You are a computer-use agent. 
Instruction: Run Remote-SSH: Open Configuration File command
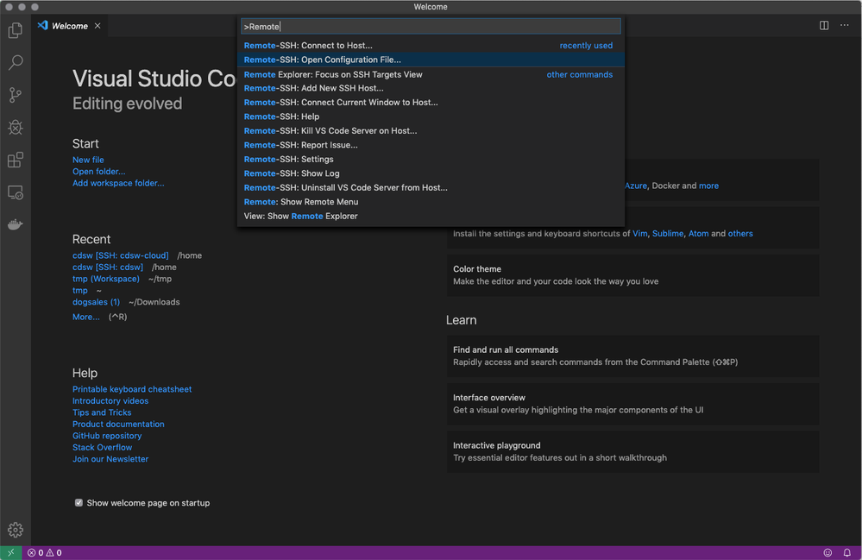431,60
